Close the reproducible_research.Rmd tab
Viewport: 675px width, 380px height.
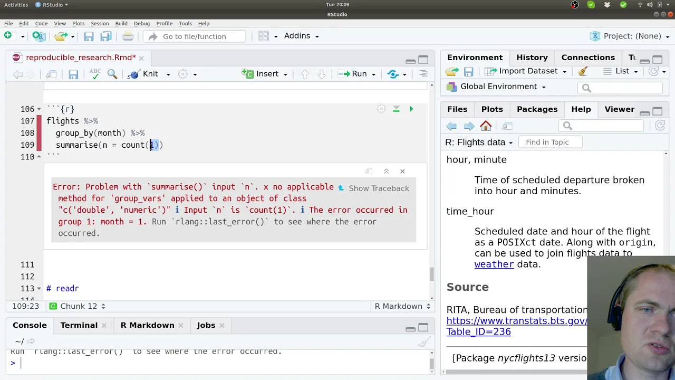141,58
